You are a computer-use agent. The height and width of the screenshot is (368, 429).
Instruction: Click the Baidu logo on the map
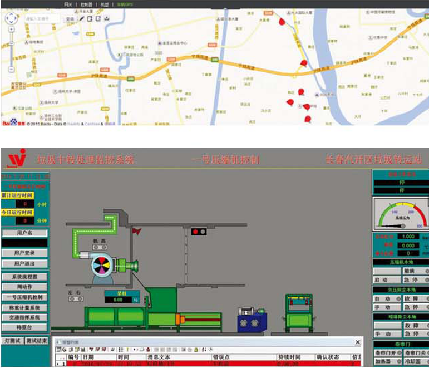click(10, 122)
